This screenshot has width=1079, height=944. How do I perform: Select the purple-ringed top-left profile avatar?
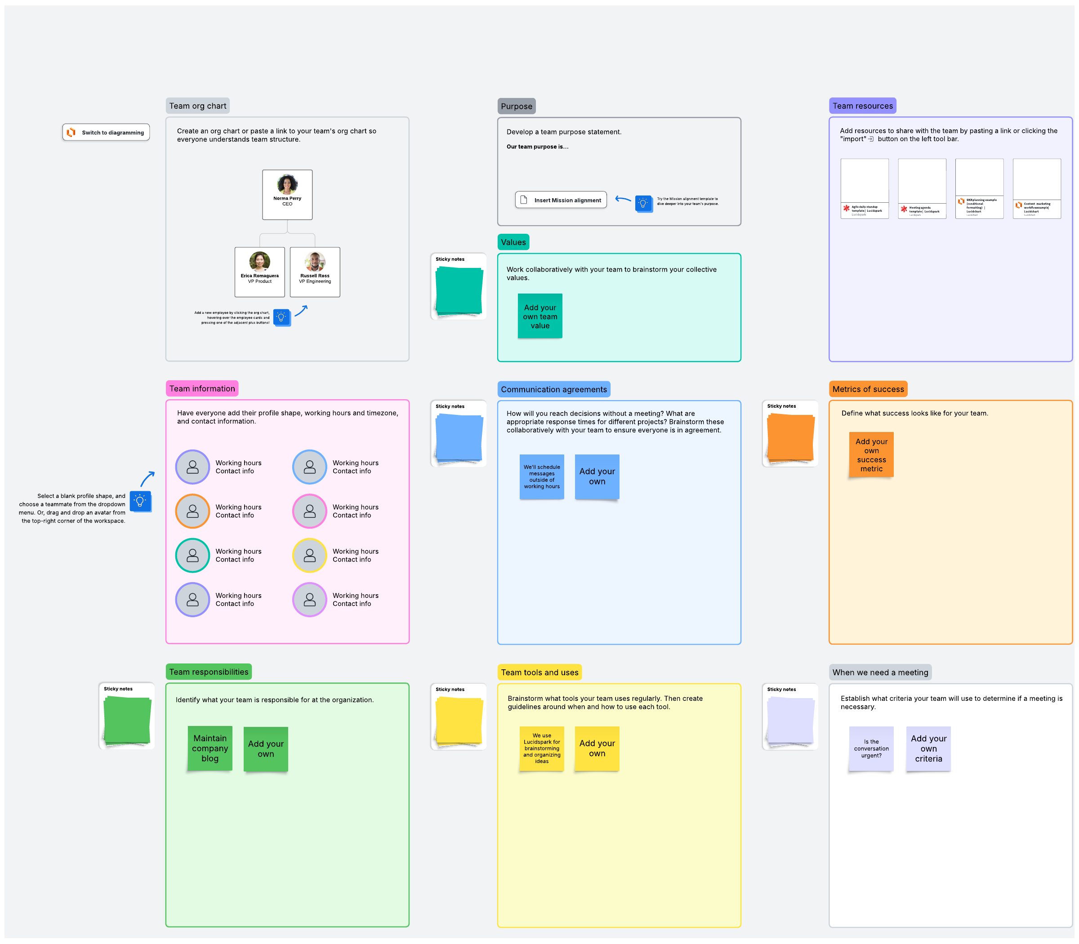[193, 467]
